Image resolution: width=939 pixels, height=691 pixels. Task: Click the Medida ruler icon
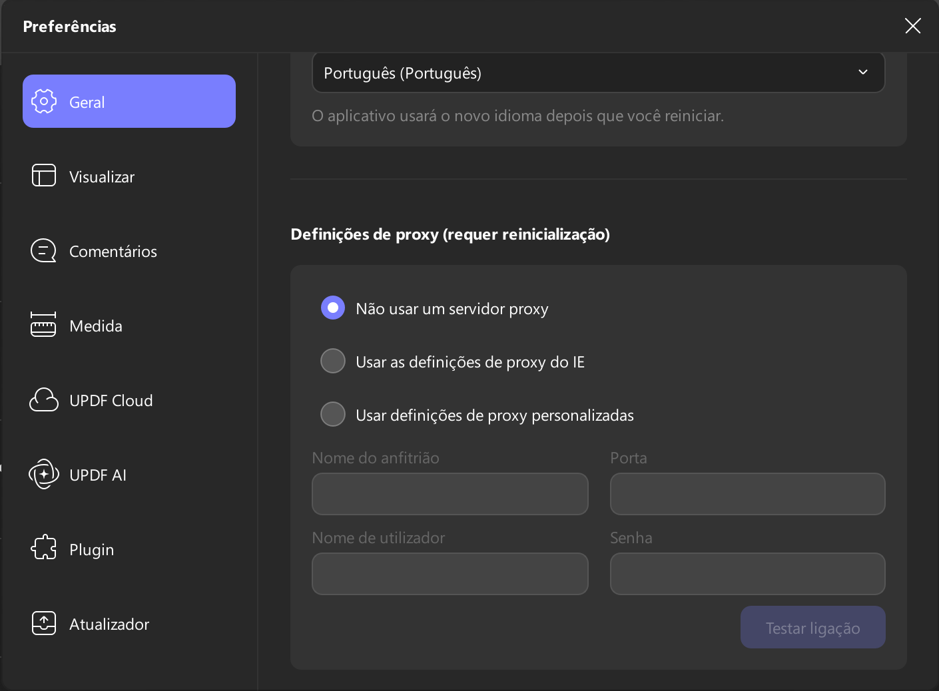44,325
